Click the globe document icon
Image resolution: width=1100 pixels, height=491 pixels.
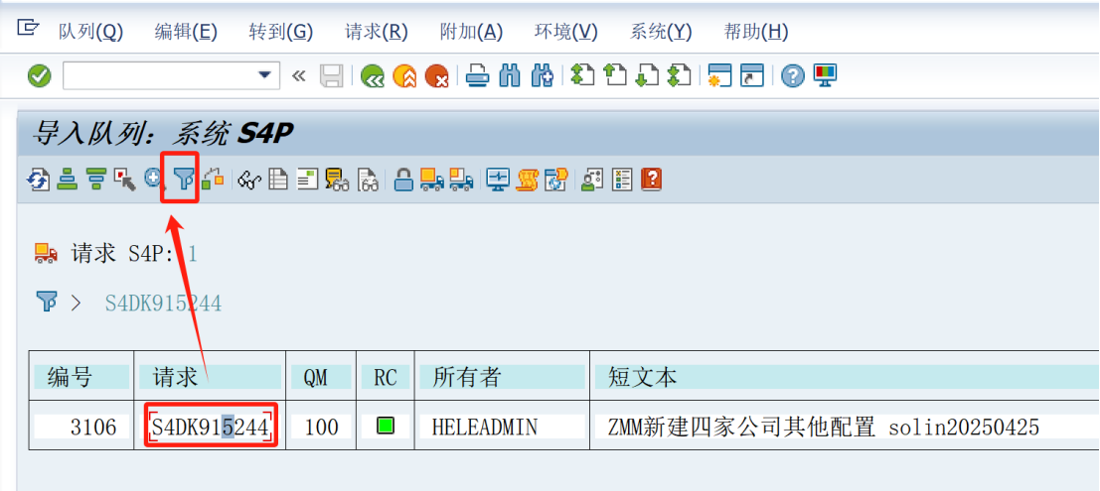point(556,180)
